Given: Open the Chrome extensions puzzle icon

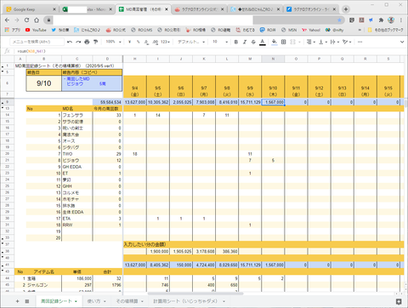Looking at the screenshot, I should click(x=381, y=20).
